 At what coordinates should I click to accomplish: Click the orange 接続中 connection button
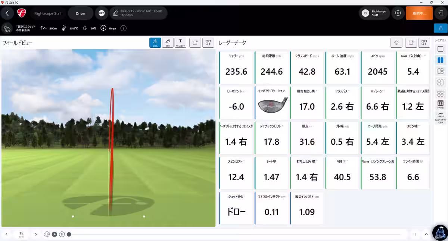(x=419, y=13)
